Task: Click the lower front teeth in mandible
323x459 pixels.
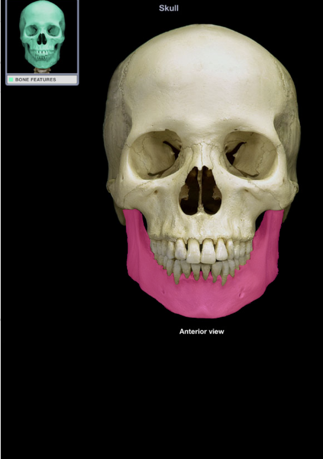Action: coord(201,270)
